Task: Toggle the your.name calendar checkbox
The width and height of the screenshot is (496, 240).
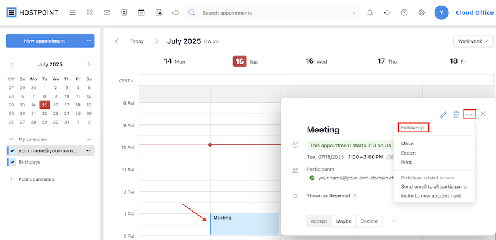Action: (x=12, y=151)
